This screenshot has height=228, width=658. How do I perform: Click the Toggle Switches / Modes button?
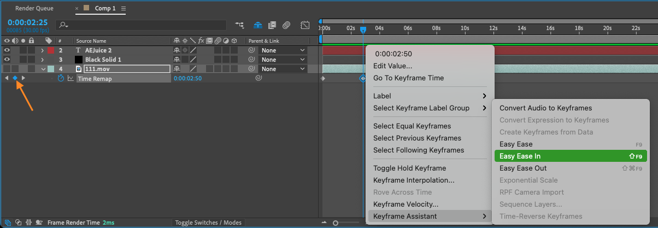208,223
